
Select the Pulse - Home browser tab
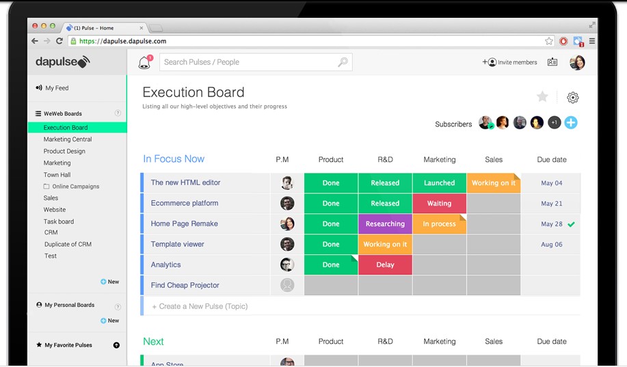click(105, 28)
